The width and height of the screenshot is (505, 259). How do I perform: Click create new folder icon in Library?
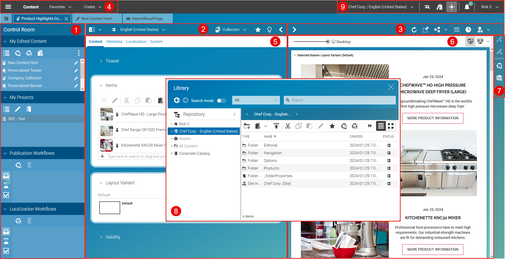click(247, 126)
